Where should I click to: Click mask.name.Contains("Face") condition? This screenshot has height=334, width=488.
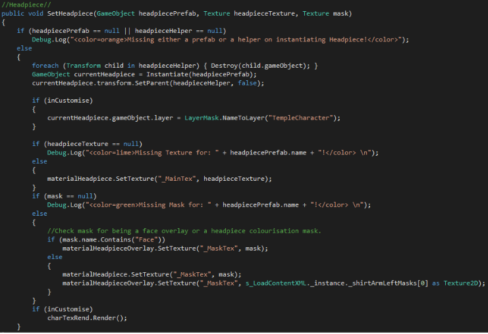[112, 239]
